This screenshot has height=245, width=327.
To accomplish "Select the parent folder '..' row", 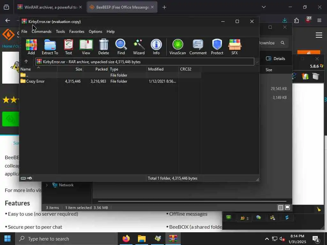I will pyautogui.click(x=110, y=75).
